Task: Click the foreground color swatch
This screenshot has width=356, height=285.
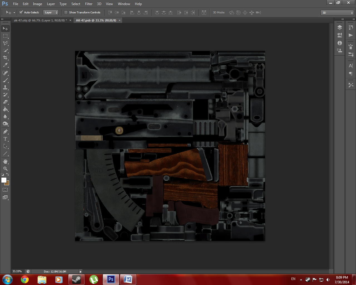Action: click(x=4, y=180)
